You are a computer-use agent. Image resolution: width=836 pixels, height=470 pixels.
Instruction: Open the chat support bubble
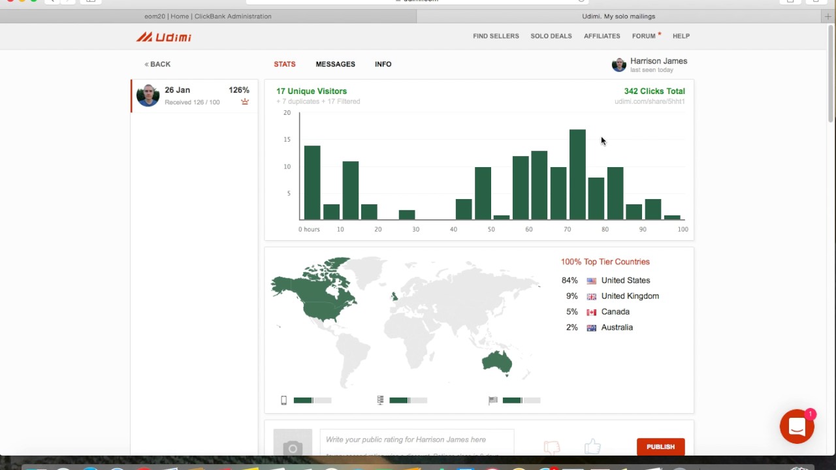[797, 427]
